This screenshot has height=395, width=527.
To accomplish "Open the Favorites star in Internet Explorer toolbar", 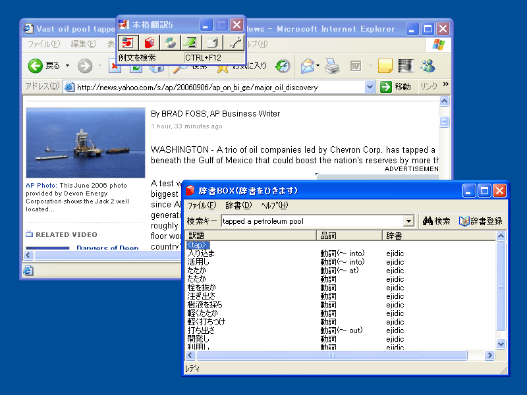I will tap(223, 68).
